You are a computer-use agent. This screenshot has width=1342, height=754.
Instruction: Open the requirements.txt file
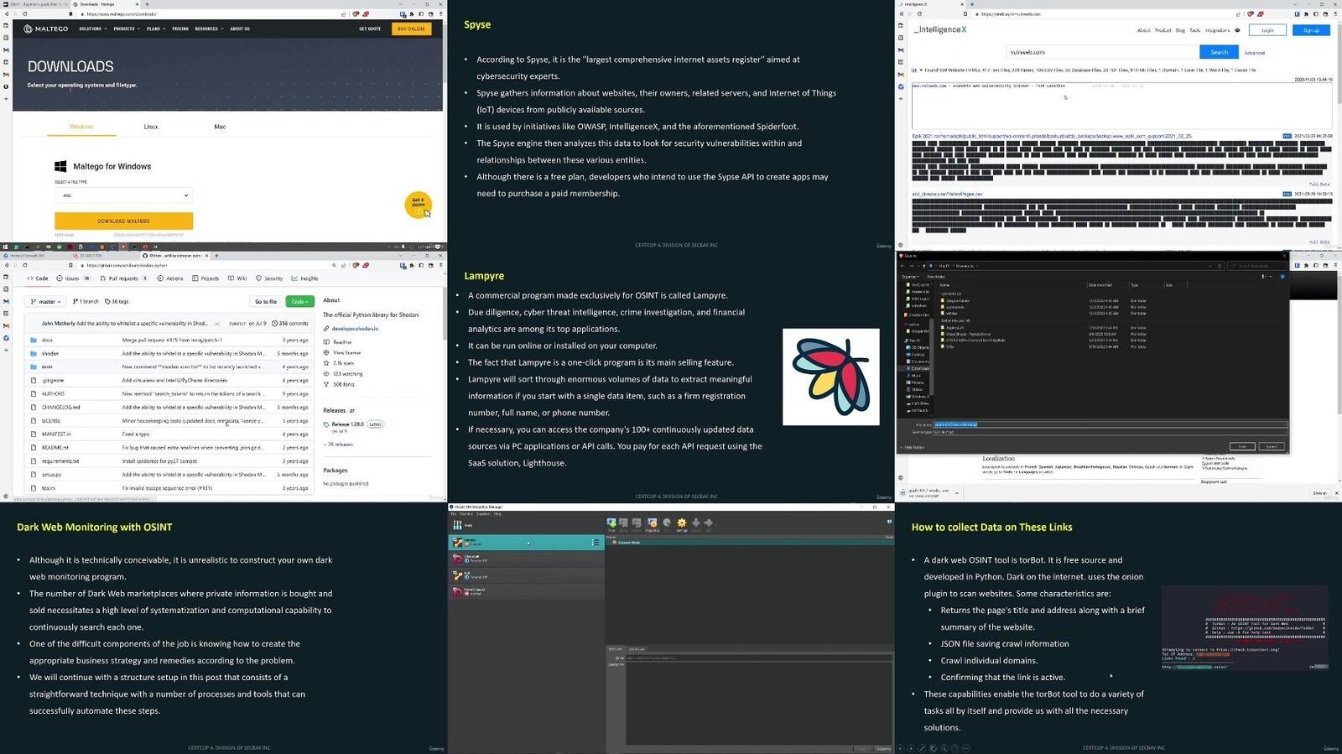(60, 460)
